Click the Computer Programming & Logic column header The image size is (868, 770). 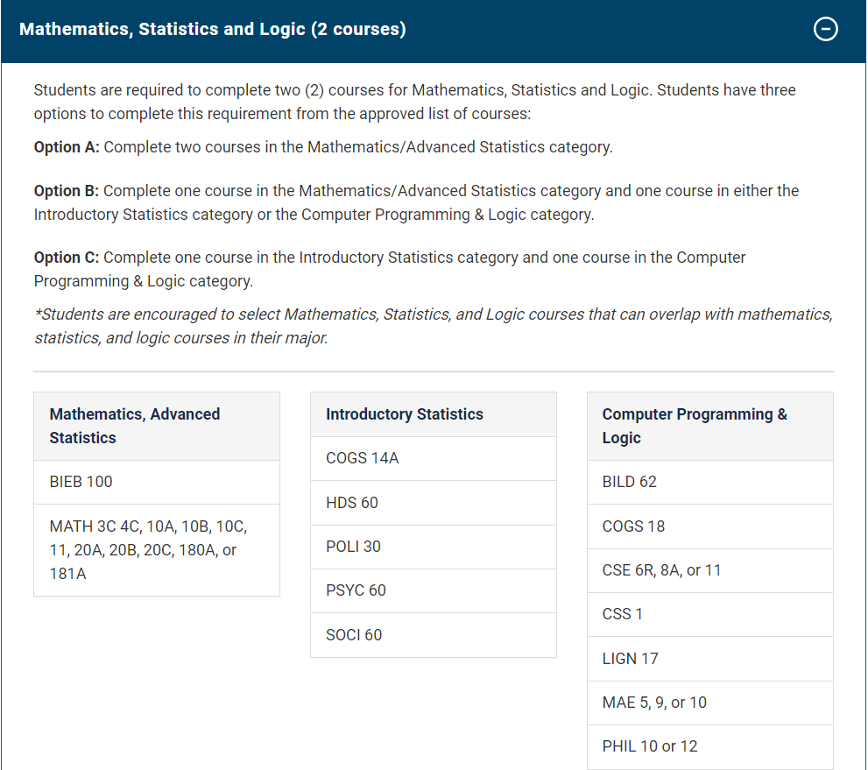pos(695,426)
